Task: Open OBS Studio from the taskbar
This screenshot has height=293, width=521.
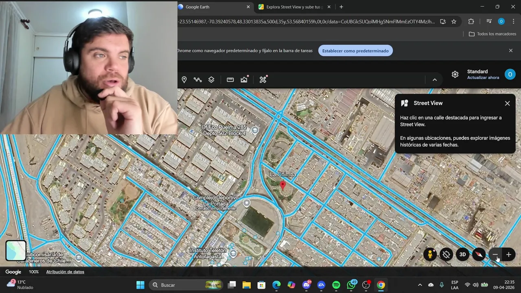Action: tap(366, 285)
